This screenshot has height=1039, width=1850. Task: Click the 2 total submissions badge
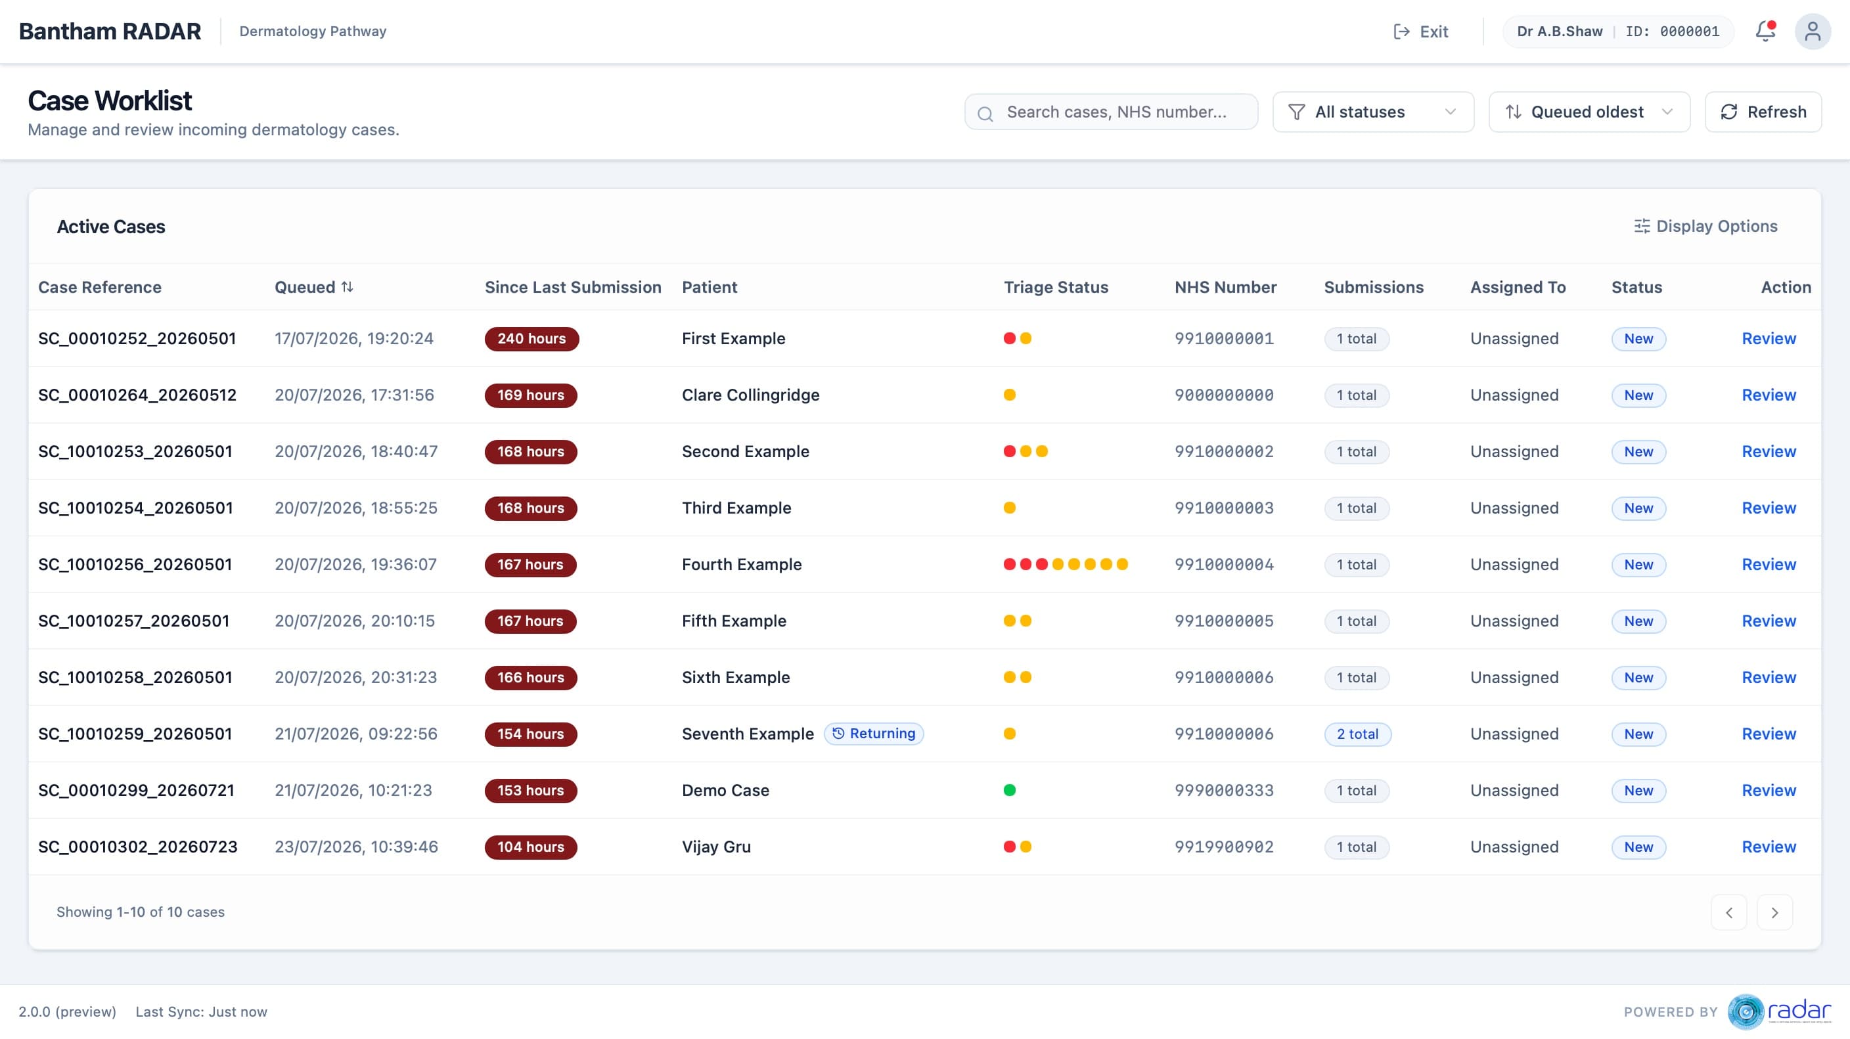coord(1357,734)
